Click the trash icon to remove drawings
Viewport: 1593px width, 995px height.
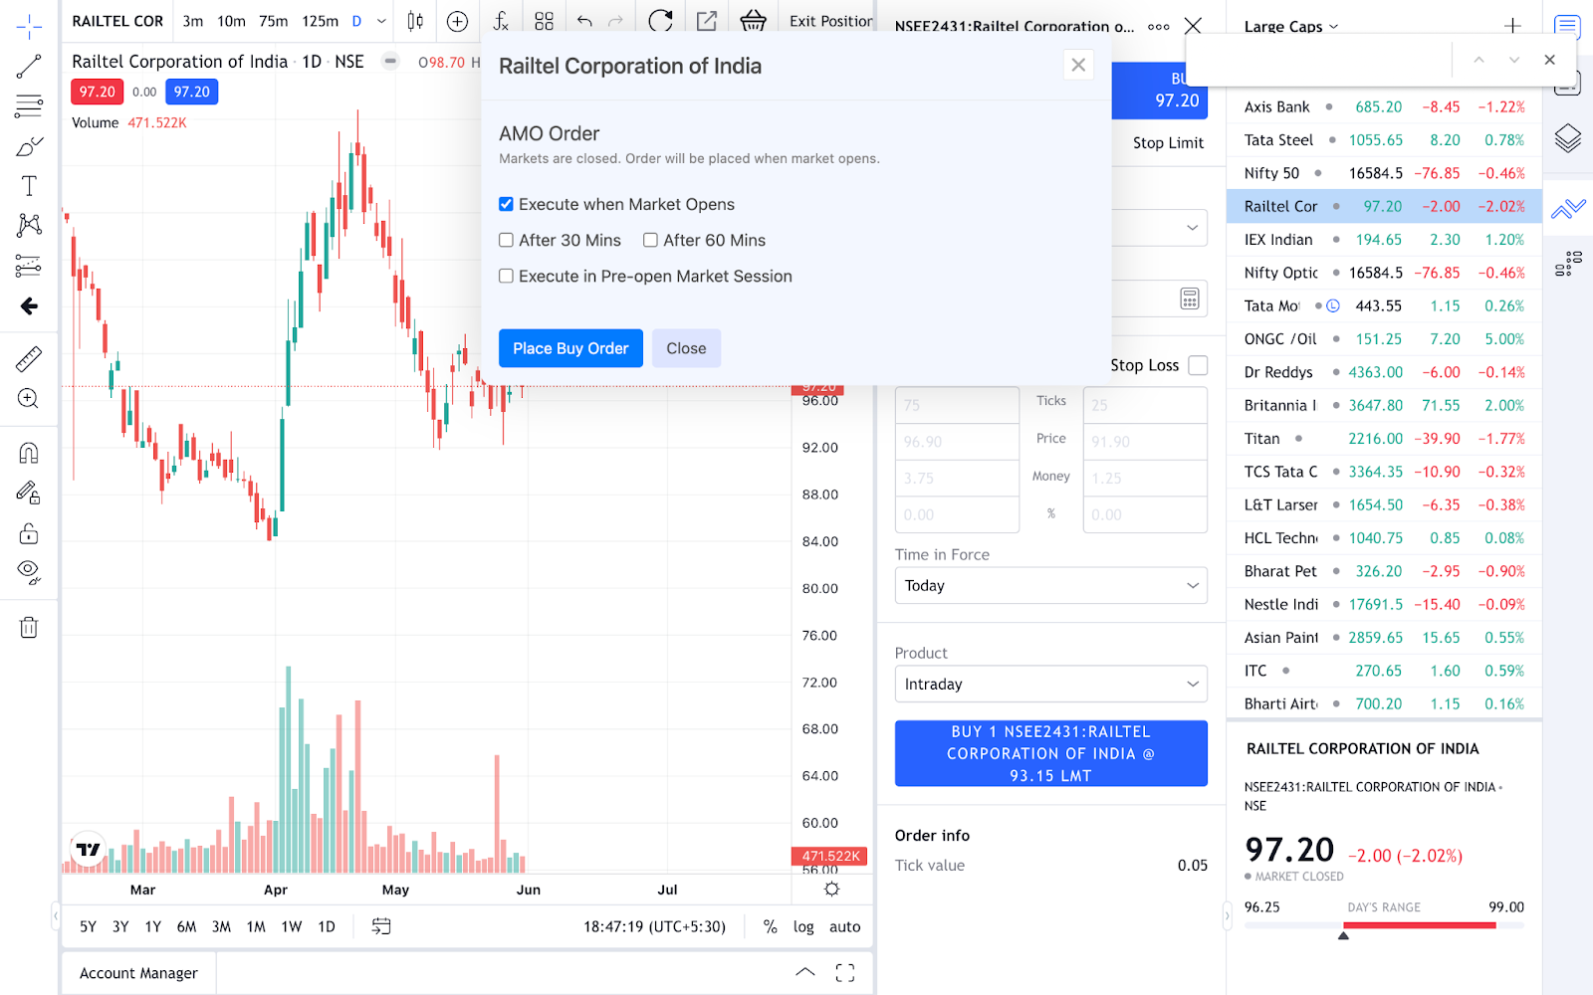tap(29, 627)
